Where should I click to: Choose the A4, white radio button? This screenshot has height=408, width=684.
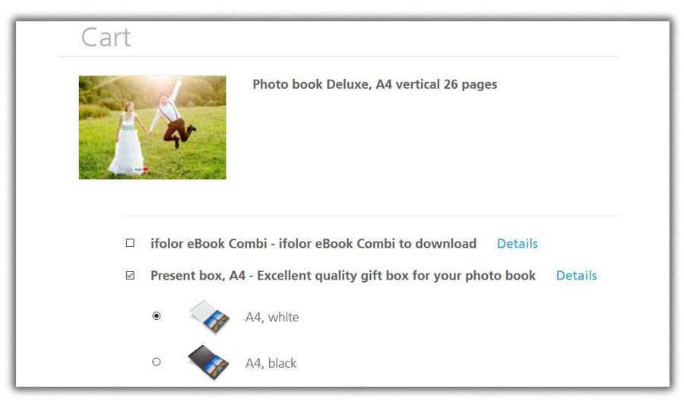click(156, 315)
